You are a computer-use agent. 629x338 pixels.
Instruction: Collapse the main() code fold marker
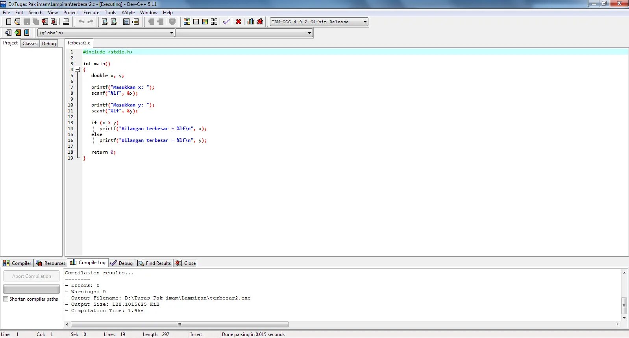(78, 70)
